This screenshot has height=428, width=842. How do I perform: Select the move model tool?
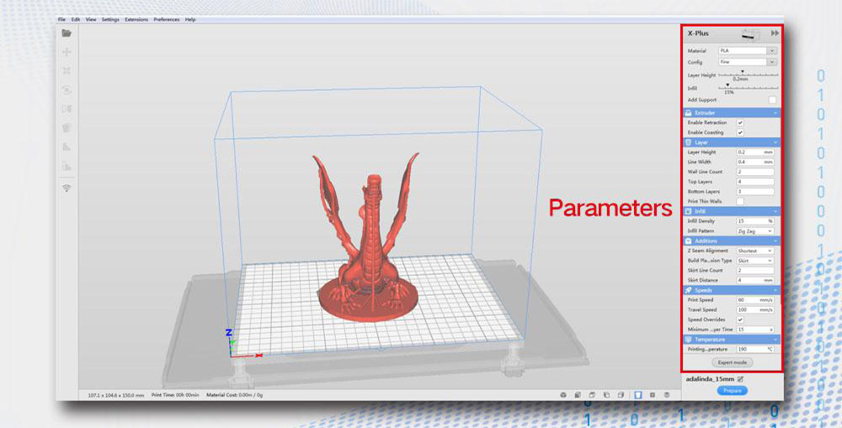click(67, 52)
